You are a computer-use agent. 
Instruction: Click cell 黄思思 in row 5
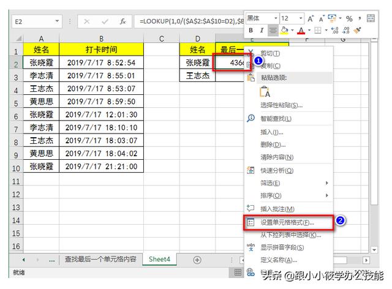[41, 102]
